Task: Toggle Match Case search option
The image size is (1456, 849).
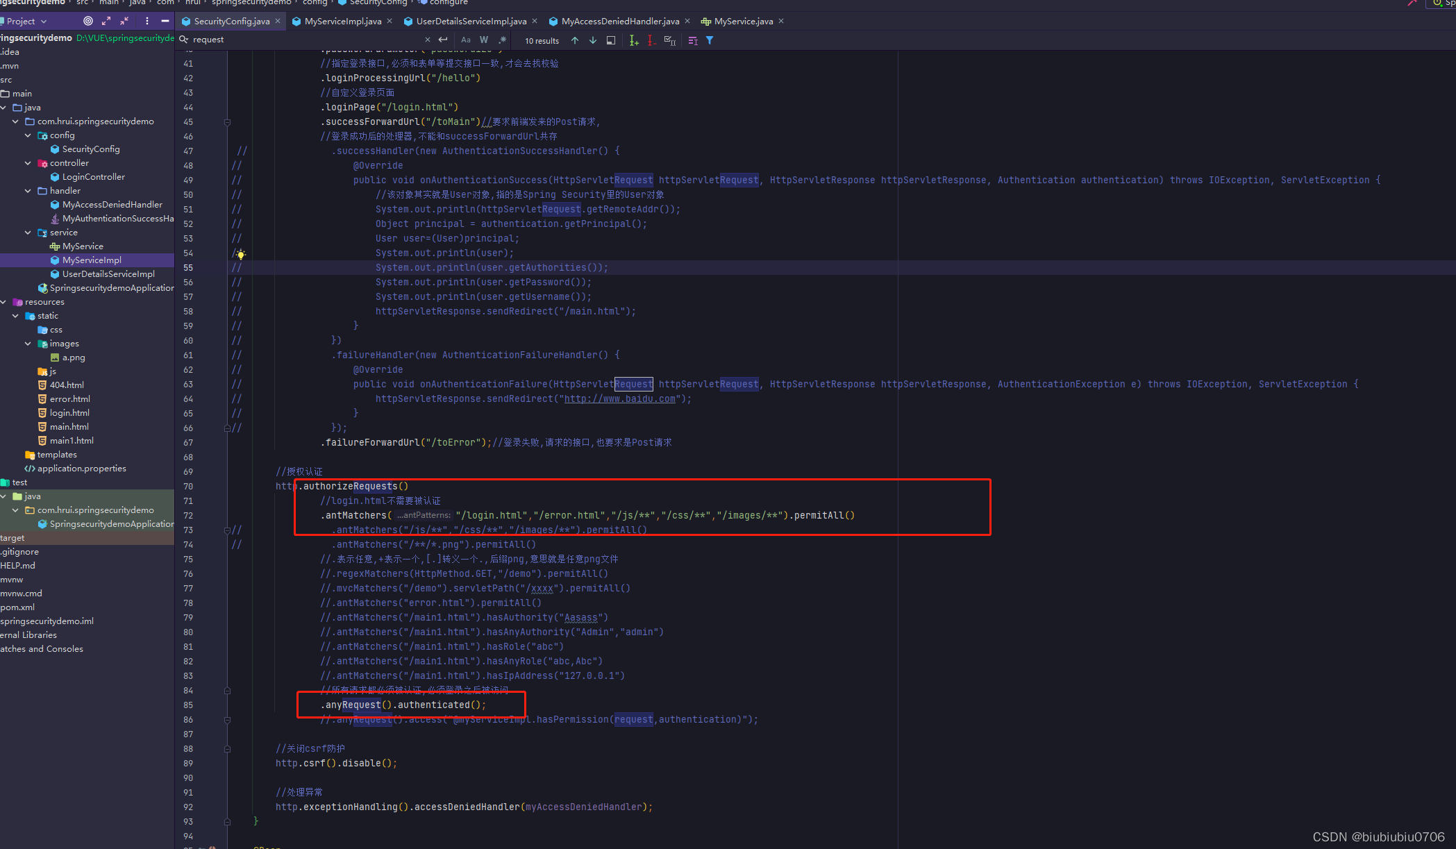Action: tap(465, 40)
